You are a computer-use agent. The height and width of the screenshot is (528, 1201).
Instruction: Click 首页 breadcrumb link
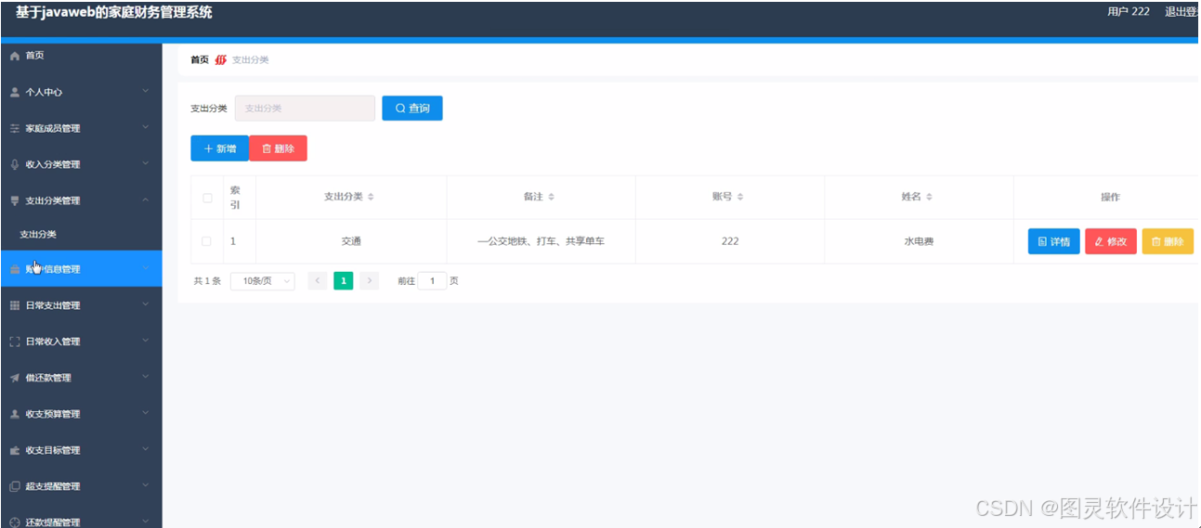pos(200,60)
